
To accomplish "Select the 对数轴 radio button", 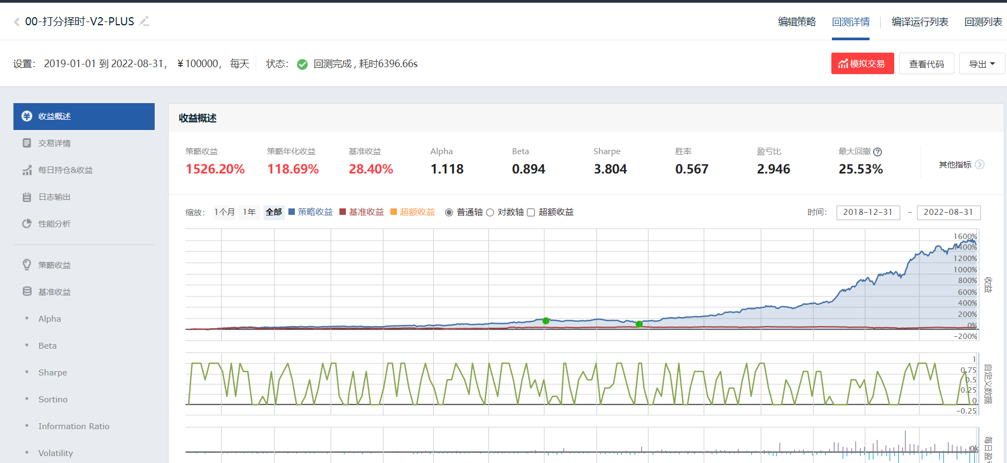I will click(490, 212).
